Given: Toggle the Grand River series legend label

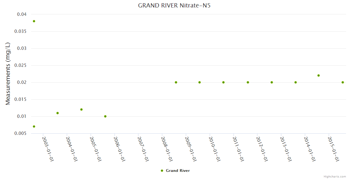Looking at the screenshot, I should coord(178,171).
